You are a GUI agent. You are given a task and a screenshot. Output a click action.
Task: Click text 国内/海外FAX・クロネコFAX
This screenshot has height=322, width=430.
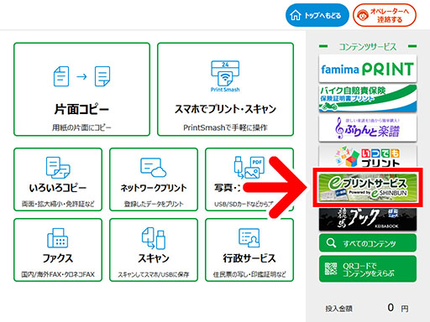pyautogui.click(x=58, y=274)
